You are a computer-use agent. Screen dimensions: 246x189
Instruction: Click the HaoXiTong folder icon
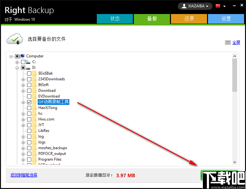[x=34, y=108]
